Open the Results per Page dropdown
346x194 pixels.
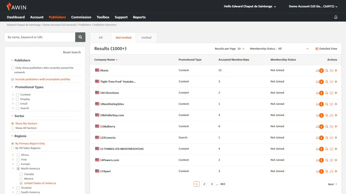(x=241, y=49)
